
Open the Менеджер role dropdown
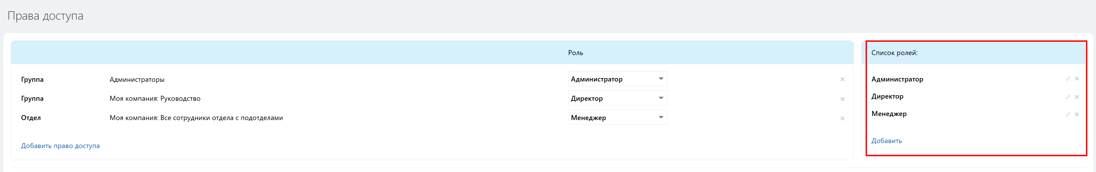pos(618,118)
